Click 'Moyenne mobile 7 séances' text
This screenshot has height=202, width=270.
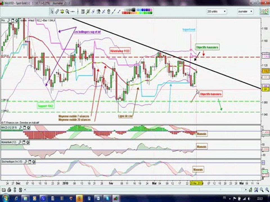click(x=74, y=116)
